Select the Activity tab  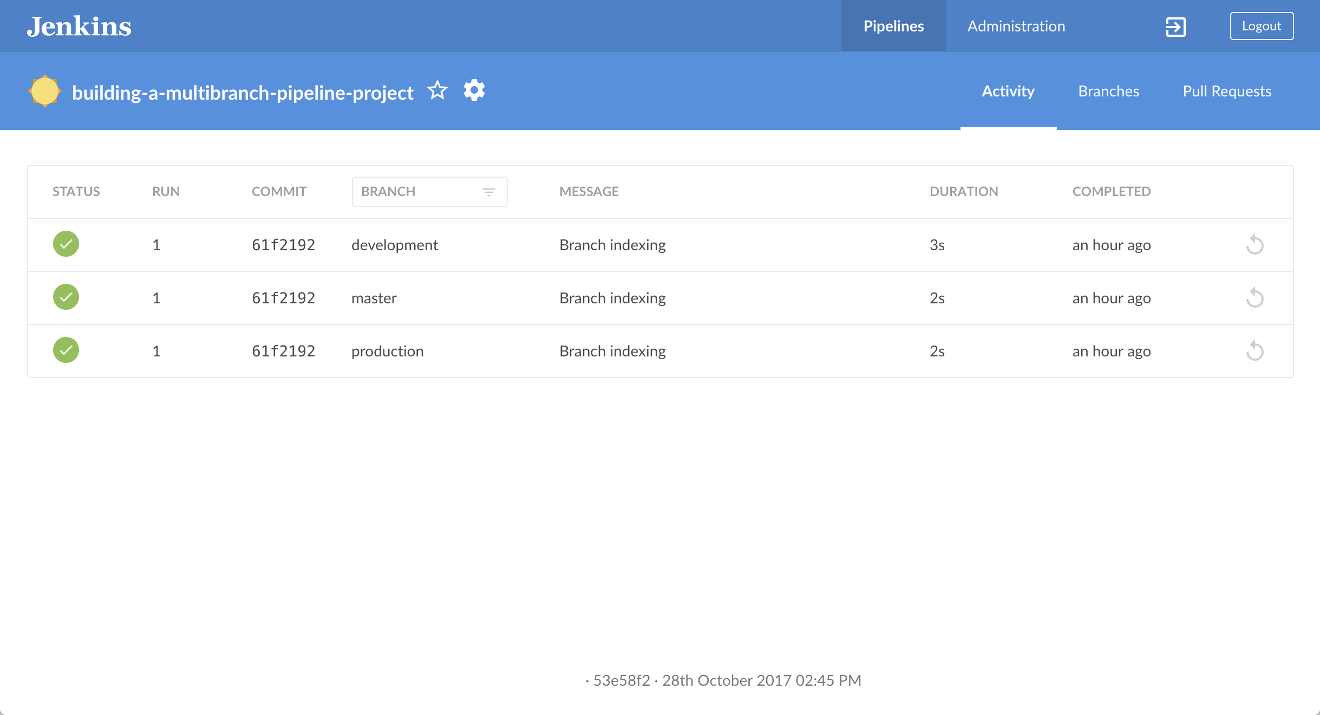point(1008,91)
